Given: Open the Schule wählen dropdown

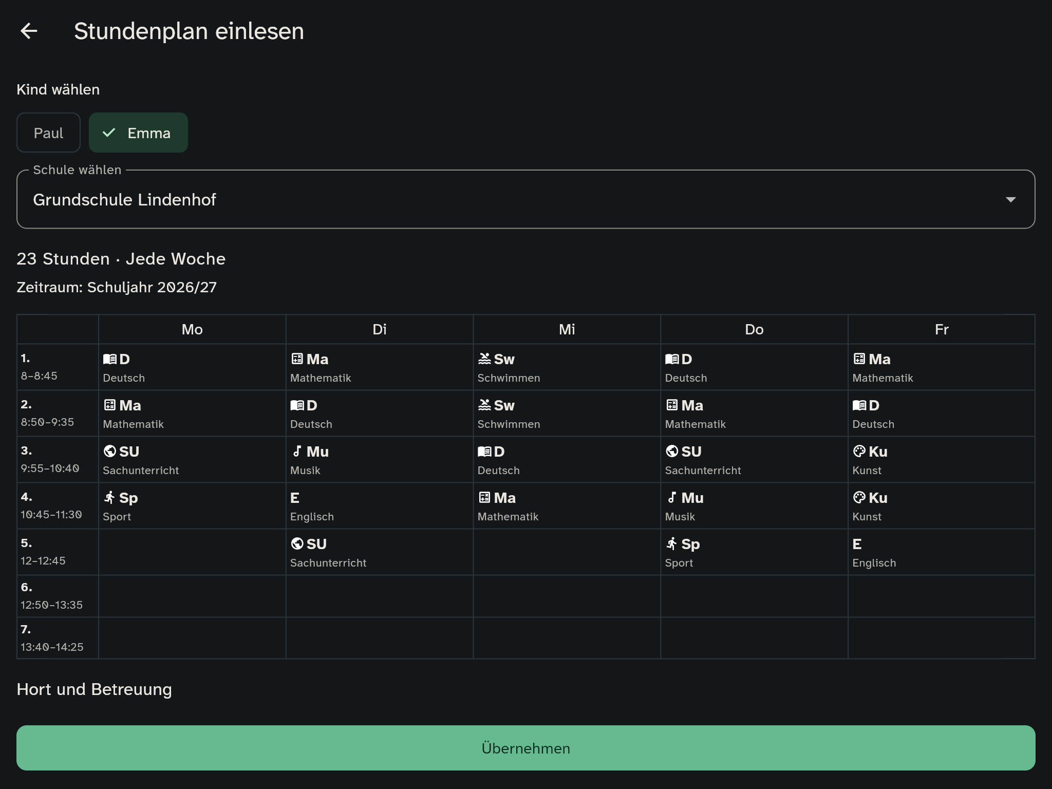Looking at the screenshot, I should tap(525, 199).
